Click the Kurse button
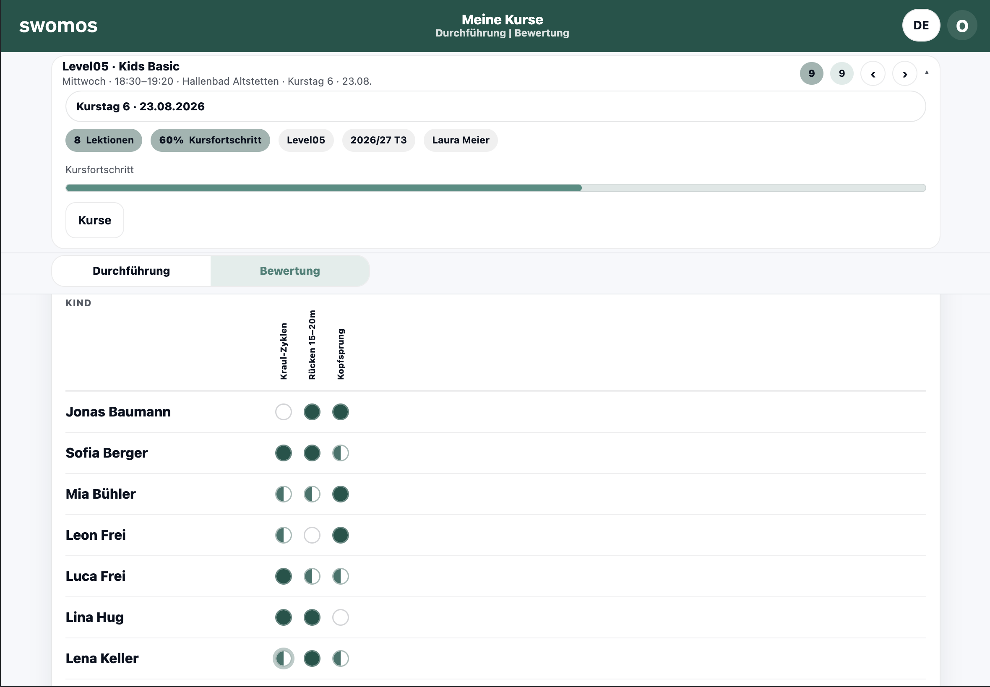This screenshot has width=990, height=687. (x=95, y=220)
